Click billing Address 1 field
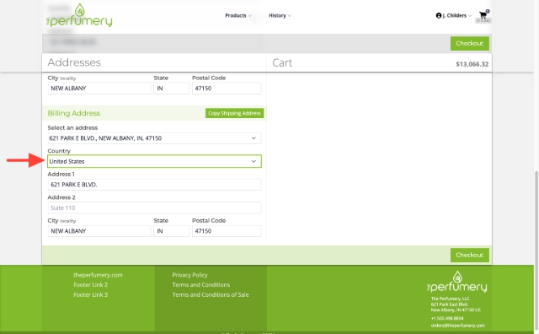This screenshot has height=334, width=539. point(154,185)
